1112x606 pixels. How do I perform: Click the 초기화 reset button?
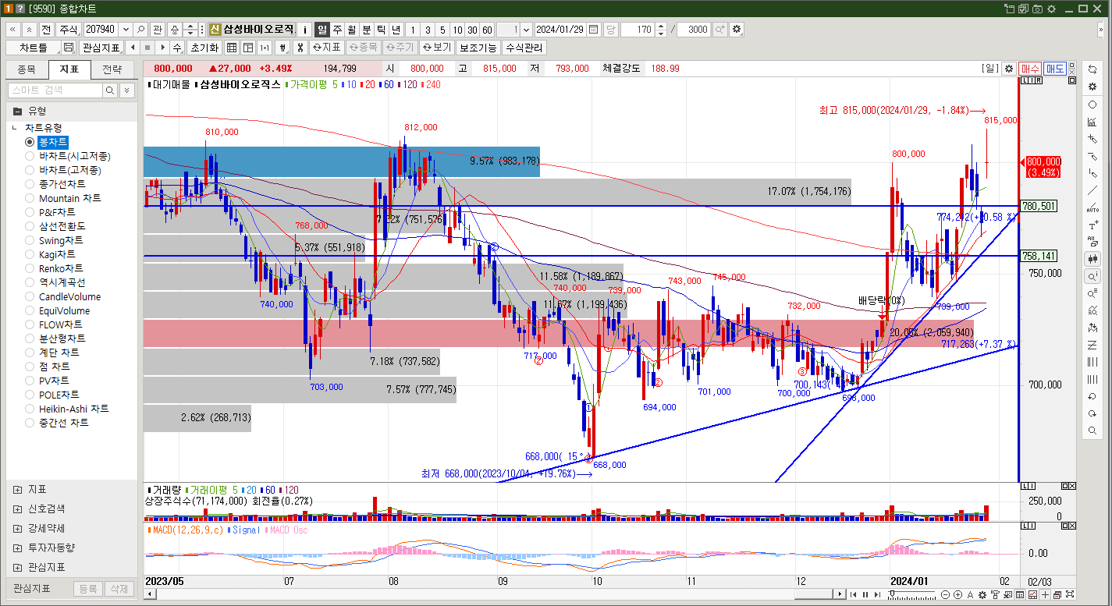204,48
